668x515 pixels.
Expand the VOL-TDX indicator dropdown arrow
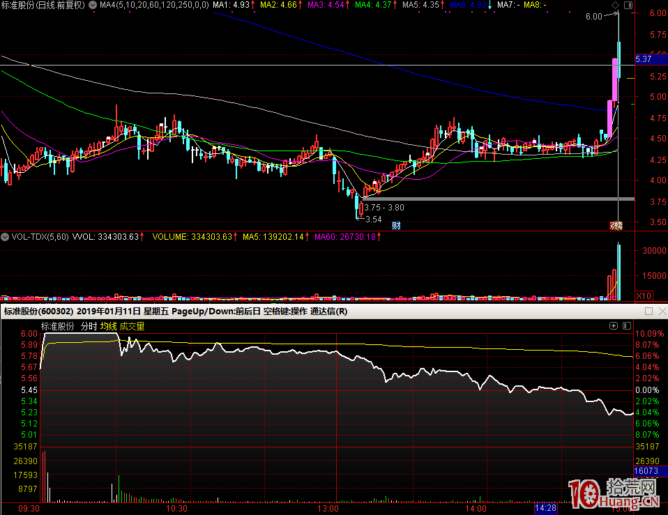(x=5, y=237)
